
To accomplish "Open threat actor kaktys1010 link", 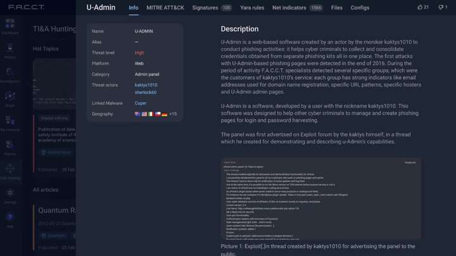I will coord(146,85).
